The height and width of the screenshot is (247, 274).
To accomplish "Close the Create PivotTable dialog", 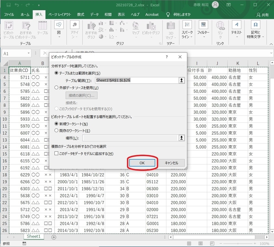I will 180,57.
